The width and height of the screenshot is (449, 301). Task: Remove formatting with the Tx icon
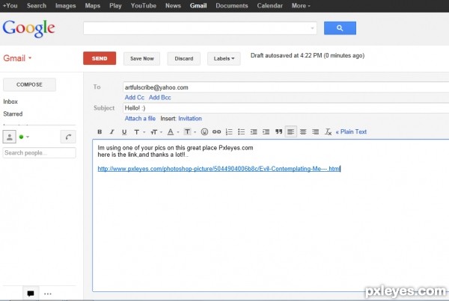pos(329,131)
